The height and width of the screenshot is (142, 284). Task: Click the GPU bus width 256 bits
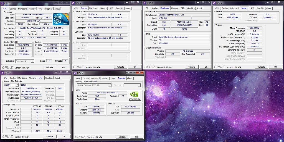(x=130, y=113)
